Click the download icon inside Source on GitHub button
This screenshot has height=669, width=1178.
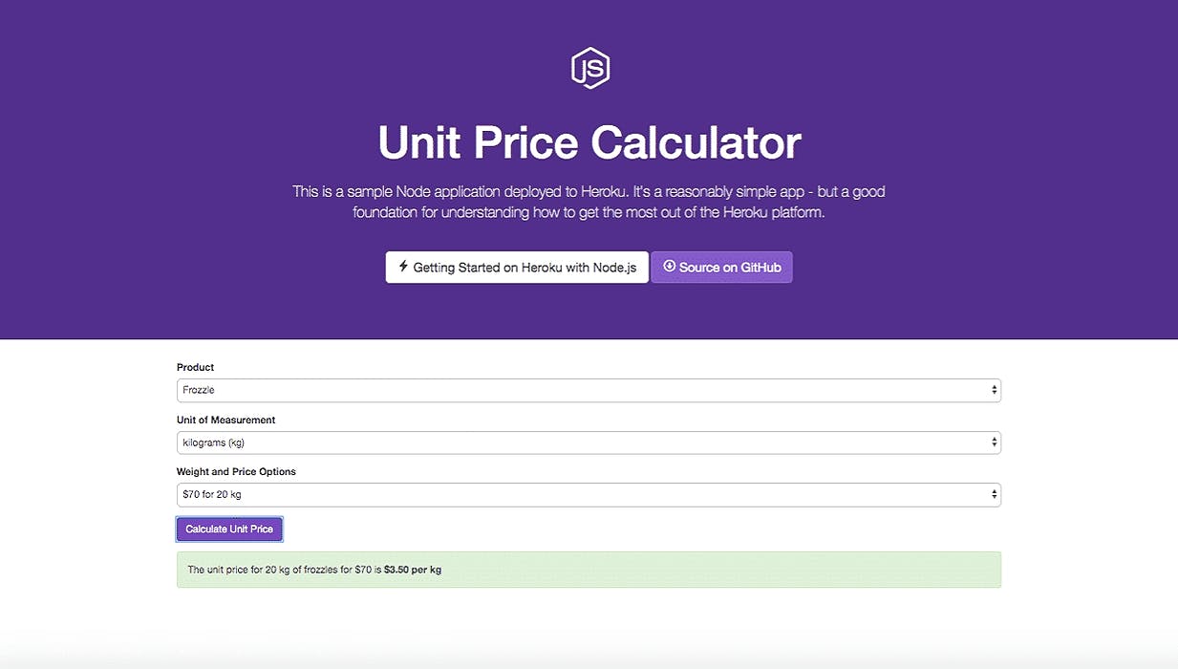(x=669, y=268)
